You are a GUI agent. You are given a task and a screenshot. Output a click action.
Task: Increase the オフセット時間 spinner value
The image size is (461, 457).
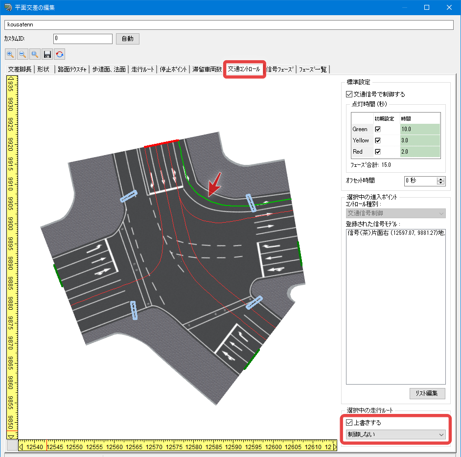(x=440, y=179)
